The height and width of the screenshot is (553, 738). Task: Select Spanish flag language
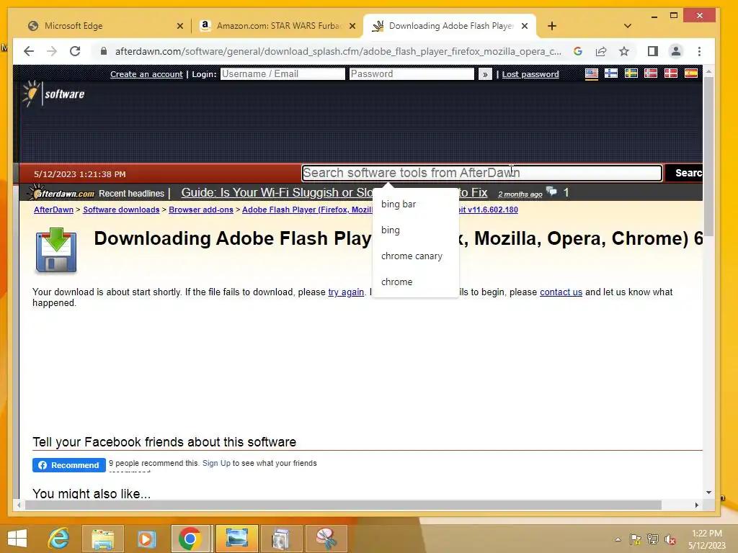tap(691, 73)
